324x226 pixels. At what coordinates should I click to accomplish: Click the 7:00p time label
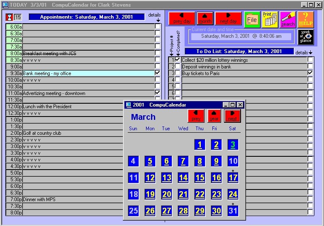[14, 199]
